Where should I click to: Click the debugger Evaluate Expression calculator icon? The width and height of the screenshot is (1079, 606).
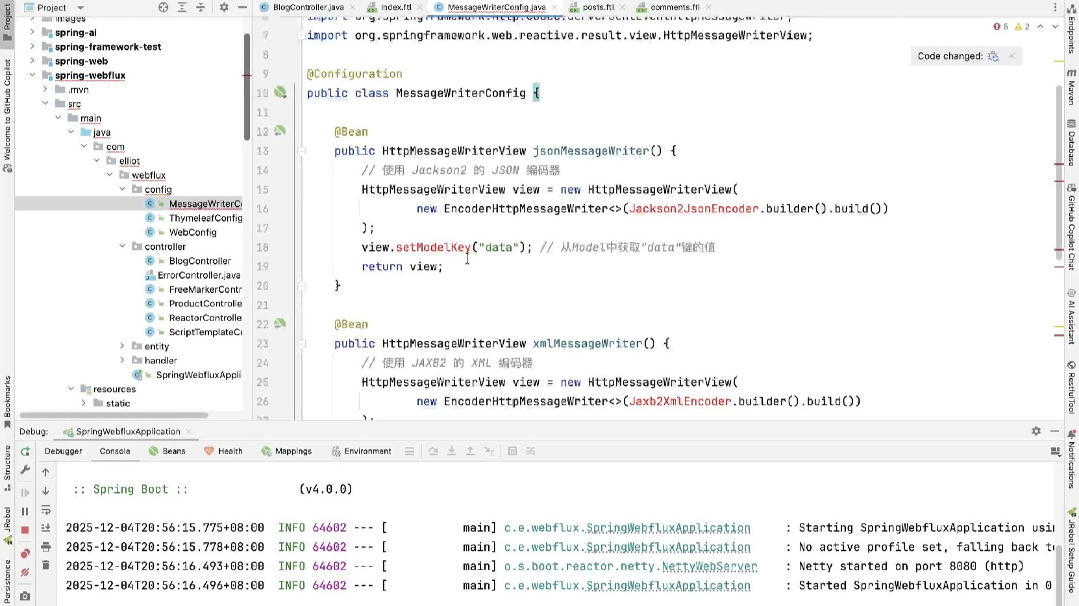(x=512, y=451)
